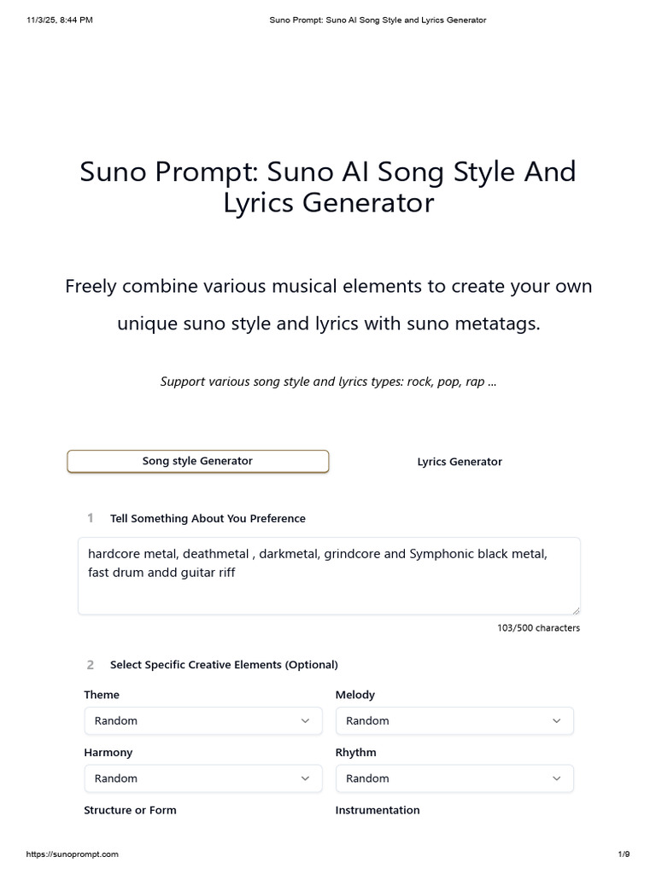Click the Harmony dropdown chevron arrow
Viewport: 656px width, 874px height.
(x=305, y=778)
